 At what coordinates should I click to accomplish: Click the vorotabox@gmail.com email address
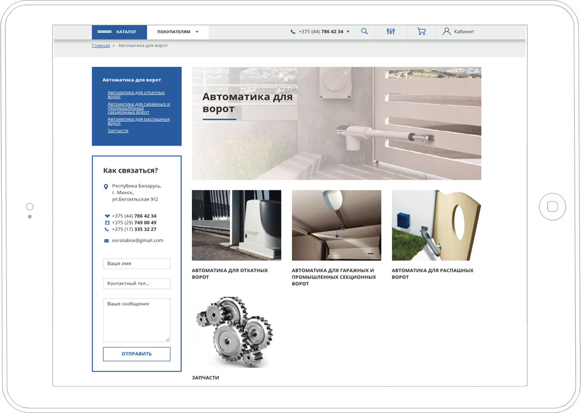click(137, 240)
